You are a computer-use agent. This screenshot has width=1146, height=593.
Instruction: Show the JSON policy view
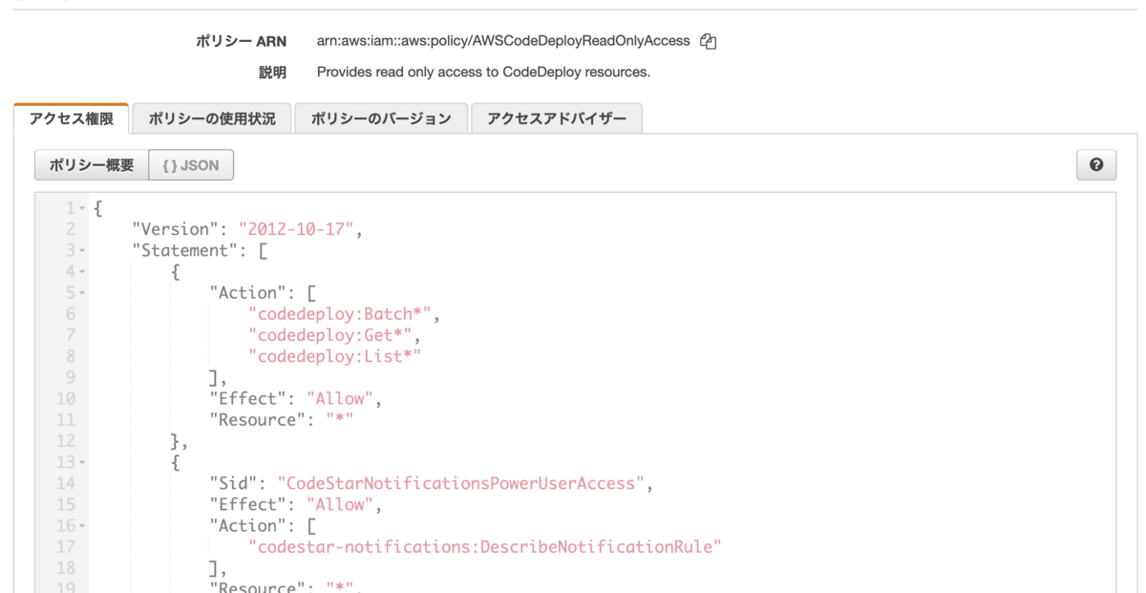pos(191,165)
